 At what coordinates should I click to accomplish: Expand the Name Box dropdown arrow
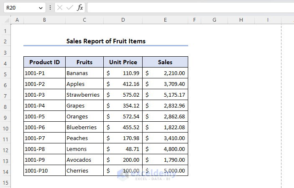[41, 8]
